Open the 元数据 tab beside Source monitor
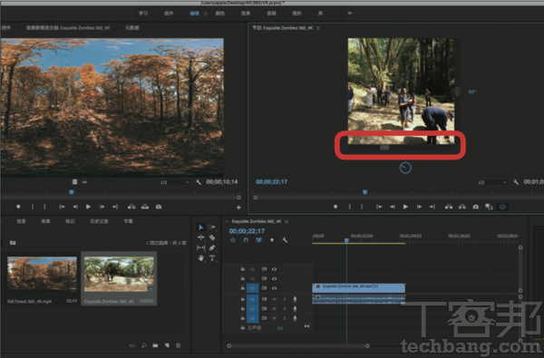The width and height of the screenshot is (544, 358). click(x=132, y=28)
